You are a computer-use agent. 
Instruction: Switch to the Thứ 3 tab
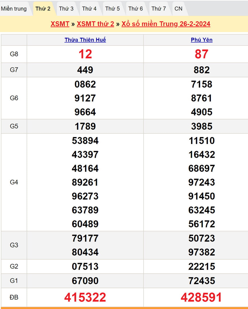coord(66,9)
